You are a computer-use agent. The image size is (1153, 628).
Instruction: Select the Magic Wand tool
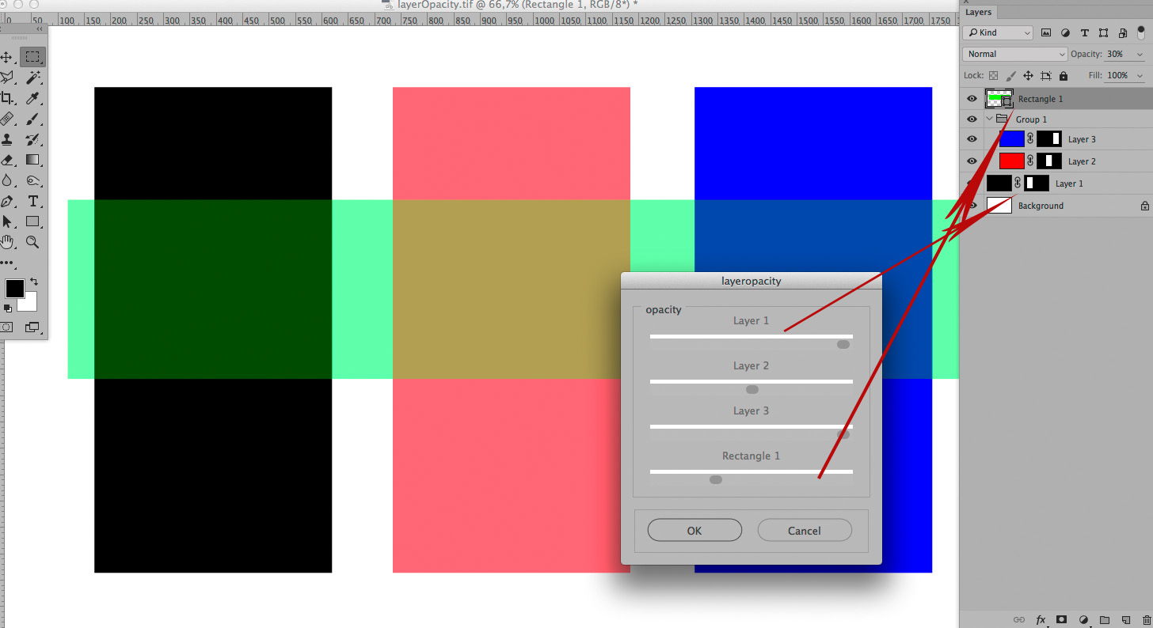32,78
